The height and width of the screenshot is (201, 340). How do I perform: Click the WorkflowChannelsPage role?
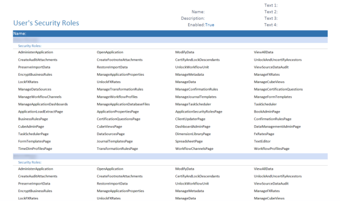click(x=194, y=149)
